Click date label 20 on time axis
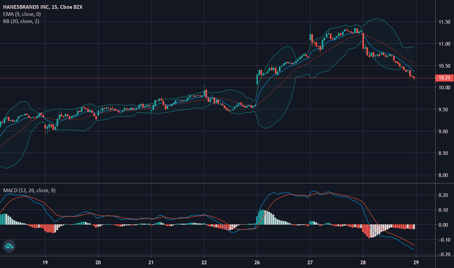The height and width of the screenshot is (268, 454). (98, 263)
